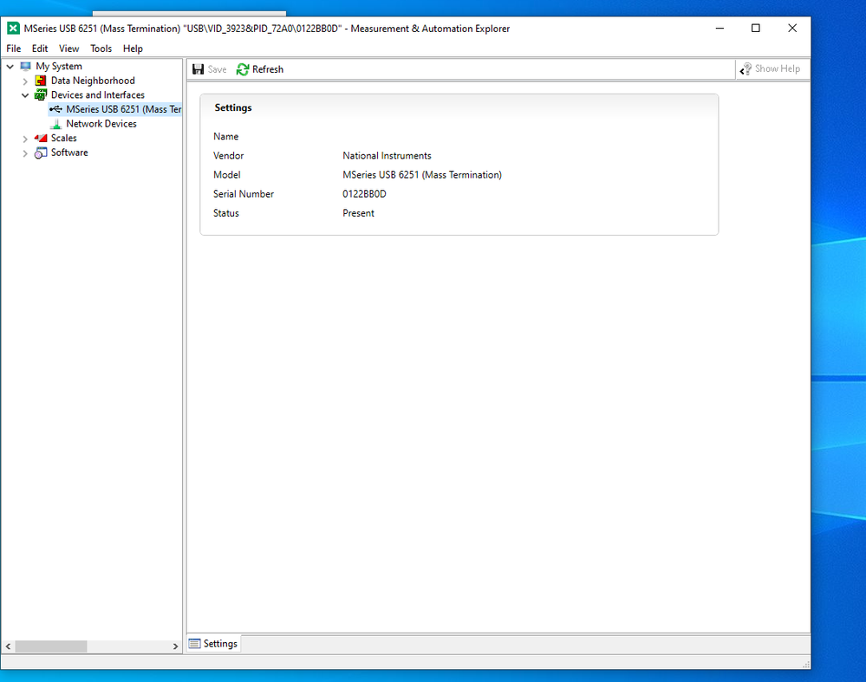Click the Measurement & Automation Explorer title bar icon

tap(13, 28)
